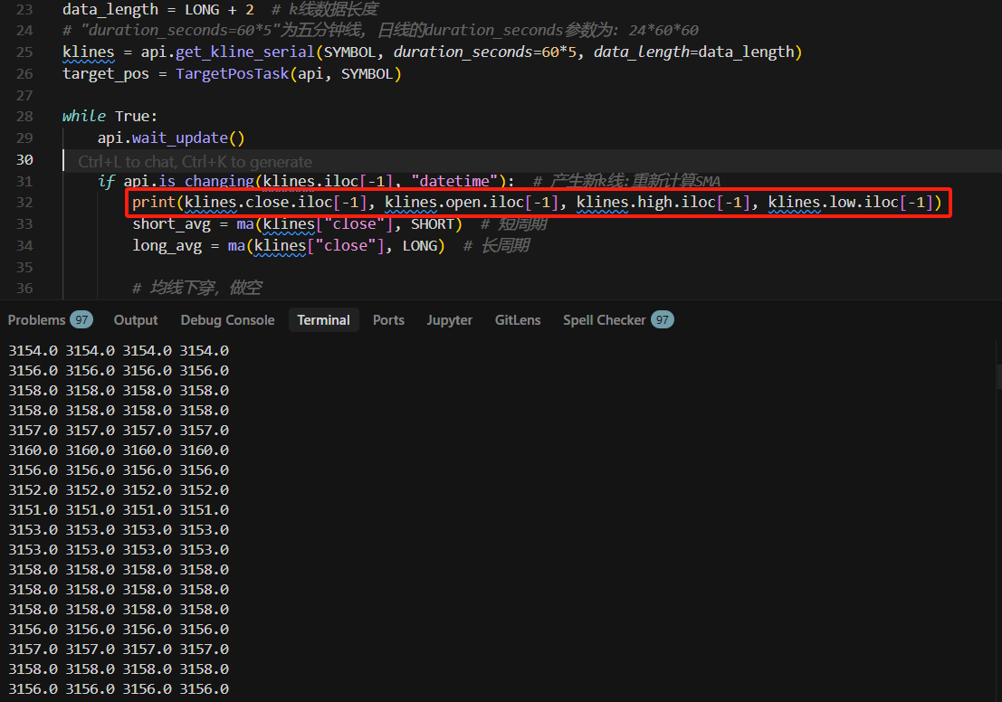This screenshot has height=702, width=1002.
Task: Click the 97 badge next to Problems
Action: point(82,320)
